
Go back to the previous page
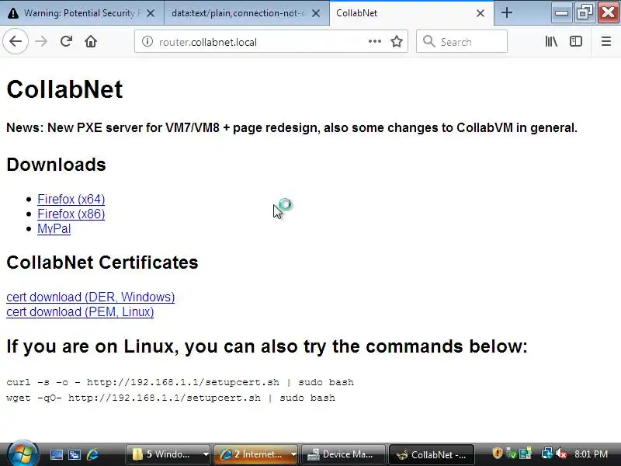[x=16, y=41]
